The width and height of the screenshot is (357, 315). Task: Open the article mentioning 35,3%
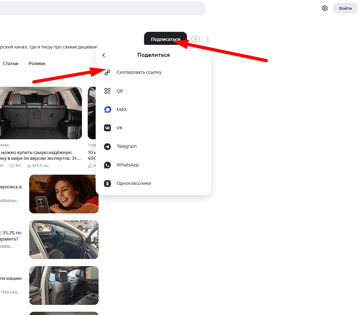point(11,236)
